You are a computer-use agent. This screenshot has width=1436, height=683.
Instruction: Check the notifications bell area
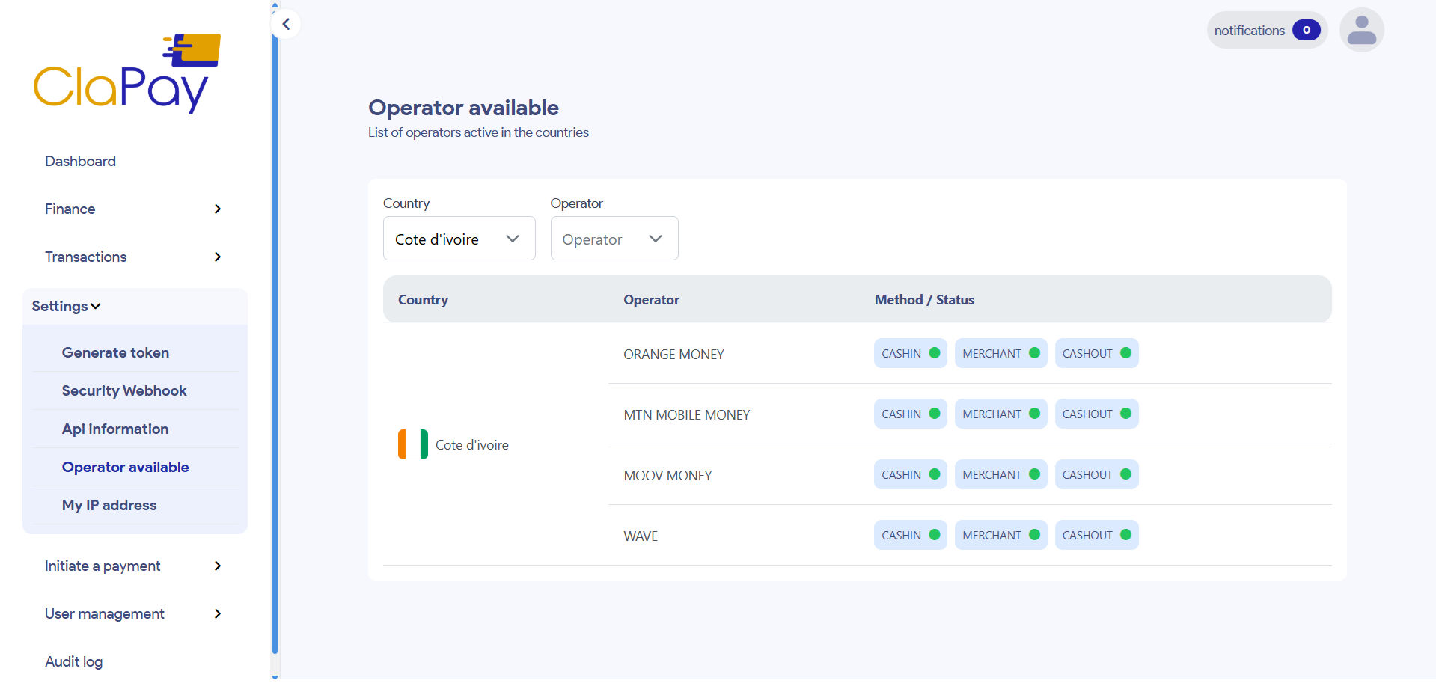pyautogui.click(x=1266, y=30)
